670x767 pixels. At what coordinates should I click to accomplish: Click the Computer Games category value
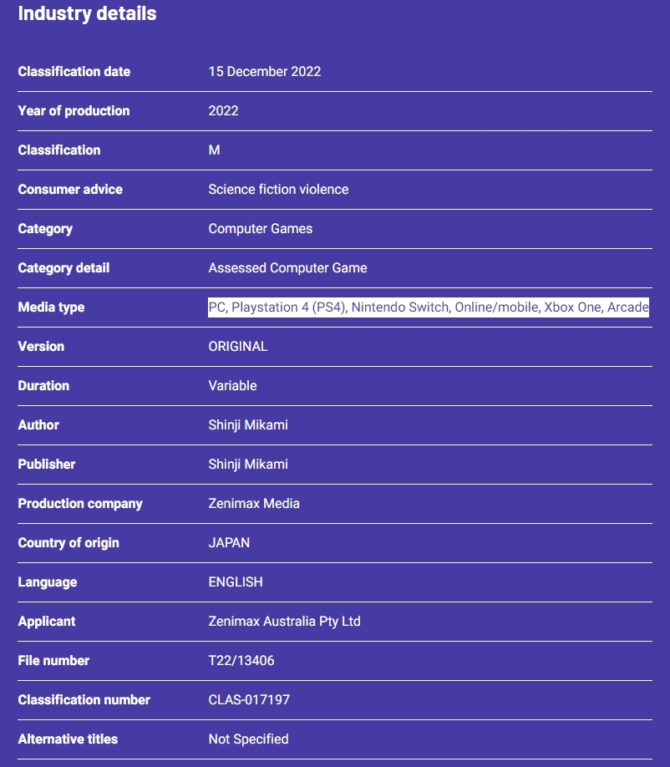pos(260,229)
